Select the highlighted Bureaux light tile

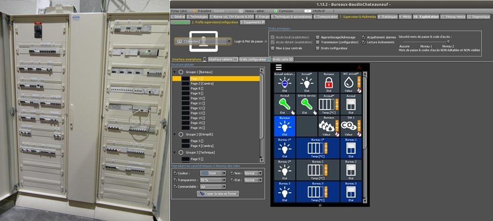(x=284, y=126)
